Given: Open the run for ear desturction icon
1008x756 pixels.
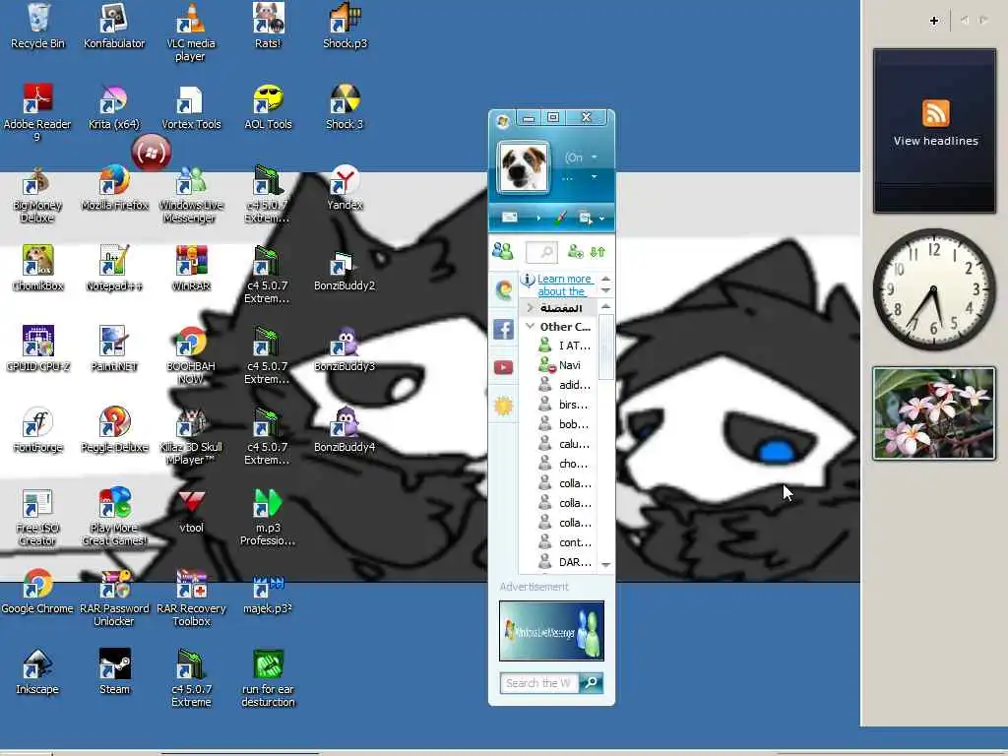Looking at the screenshot, I should click(268, 678).
